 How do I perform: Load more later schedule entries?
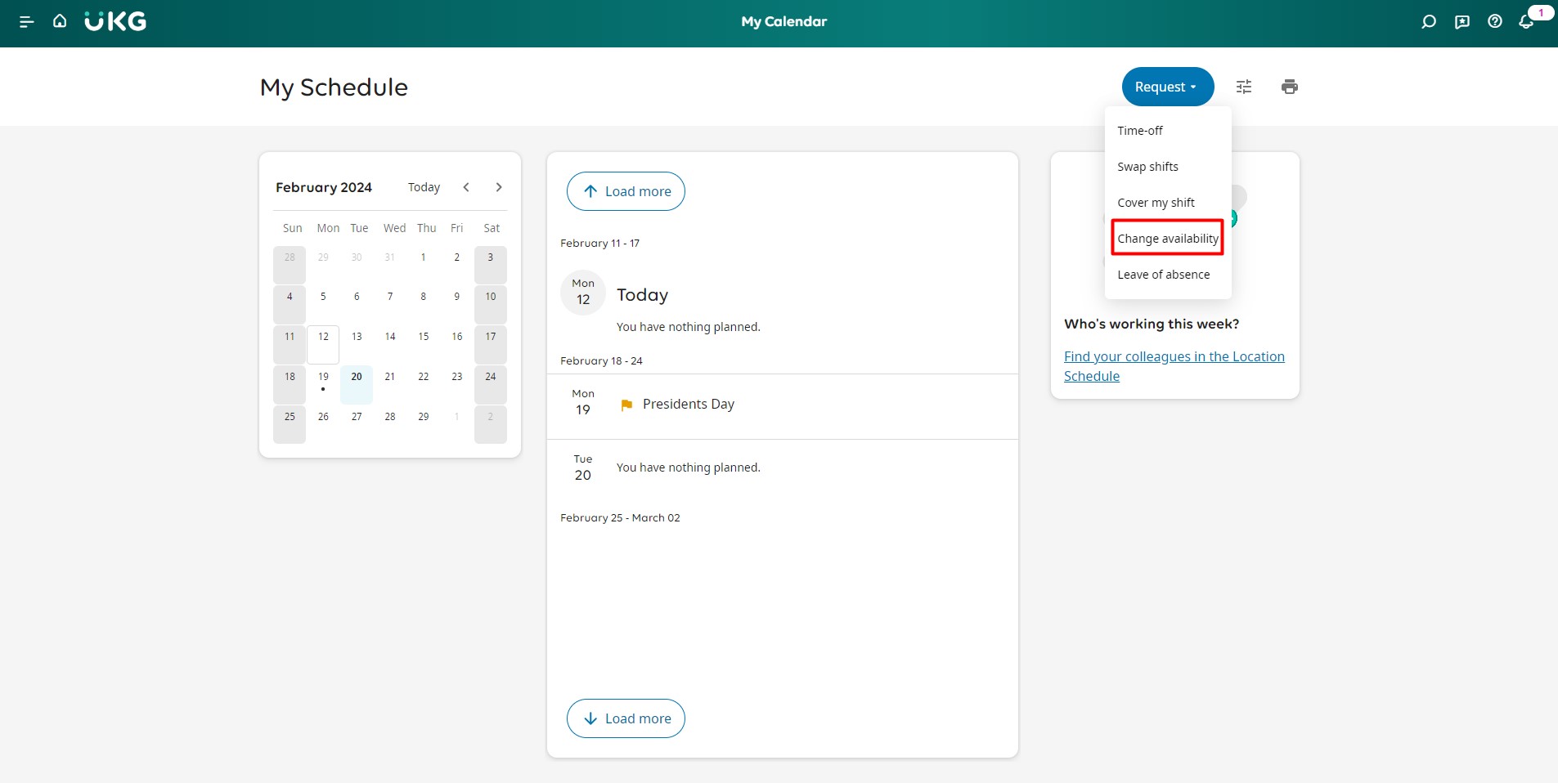pos(626,718)
